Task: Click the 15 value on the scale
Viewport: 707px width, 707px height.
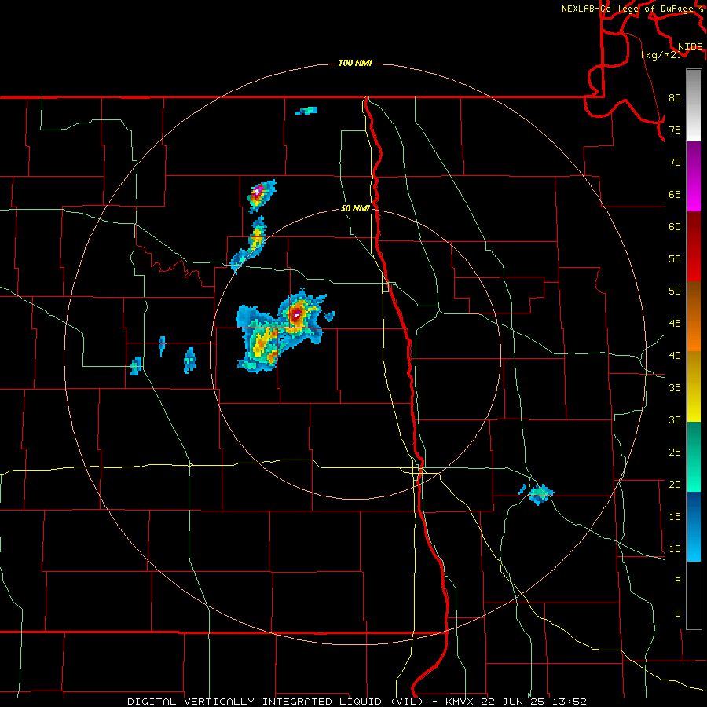Action: (x=675, y=517)
